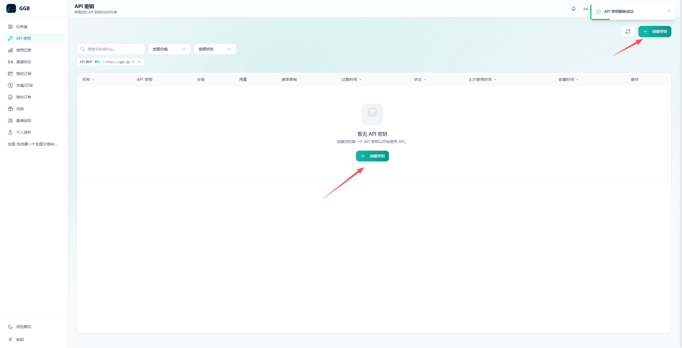The image size is (682, 348).
Task: Focus the 搜索名称或Key search field
Action: (x=111, y=49)
